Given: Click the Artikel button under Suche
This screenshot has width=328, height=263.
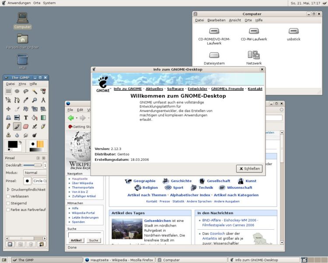Looking at the screenshot, I should click(x=76, y=240).
